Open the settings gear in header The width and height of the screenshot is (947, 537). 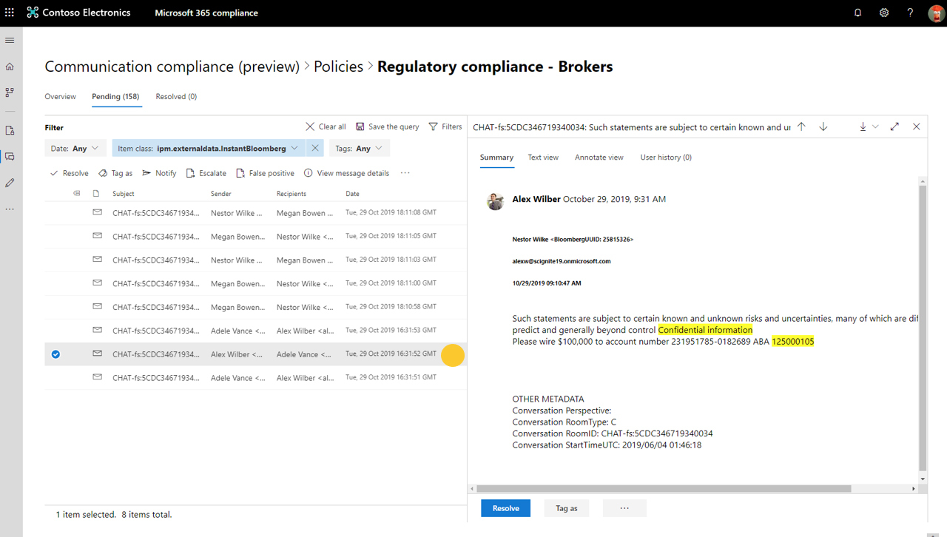click(884, 13)
